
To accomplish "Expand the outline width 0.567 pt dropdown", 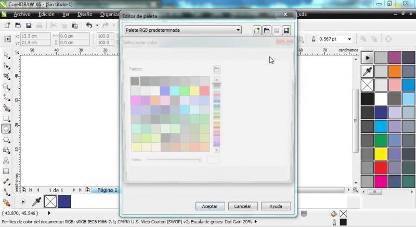I will (x=349, y=39).
